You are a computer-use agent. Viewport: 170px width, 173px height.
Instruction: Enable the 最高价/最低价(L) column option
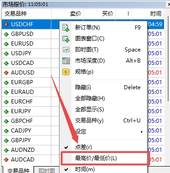pyautogui.click(x=103, y=158)
